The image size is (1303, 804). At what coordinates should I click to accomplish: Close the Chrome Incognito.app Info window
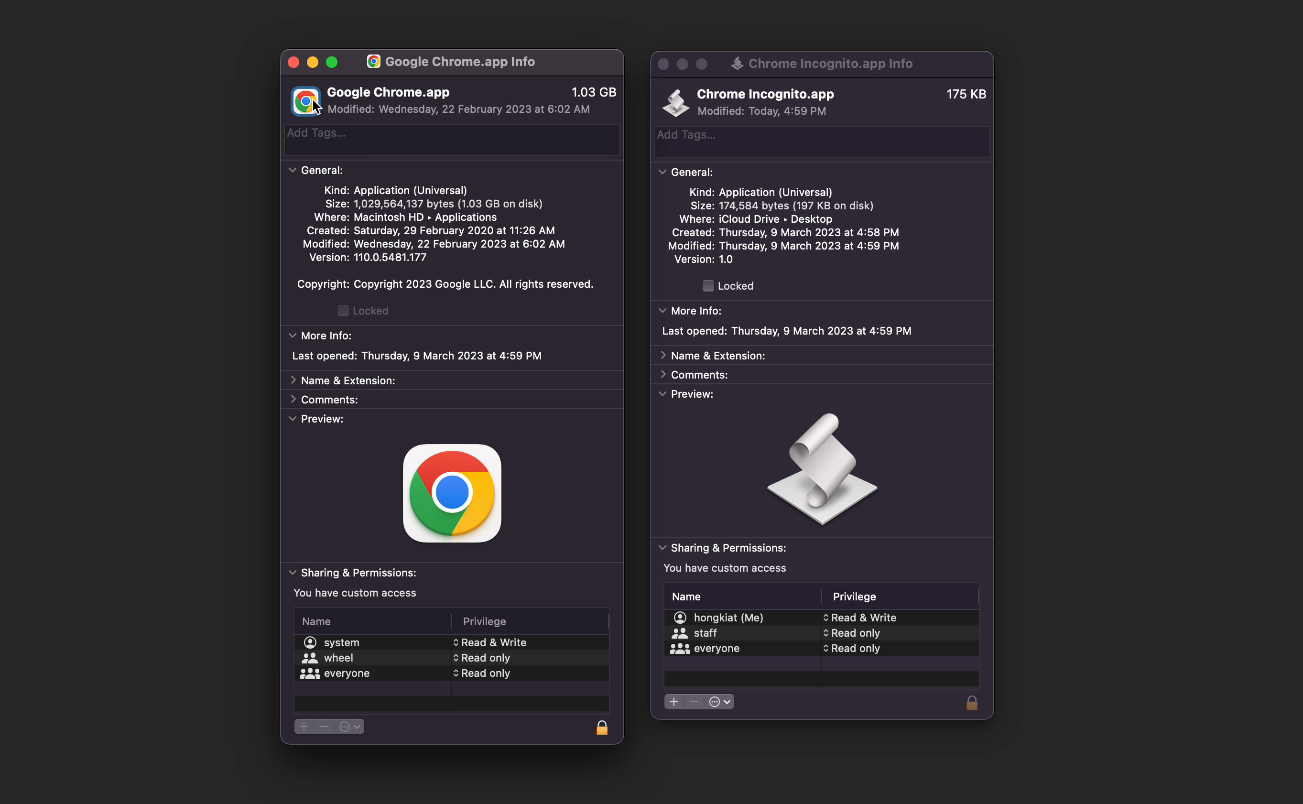point(663,65)
